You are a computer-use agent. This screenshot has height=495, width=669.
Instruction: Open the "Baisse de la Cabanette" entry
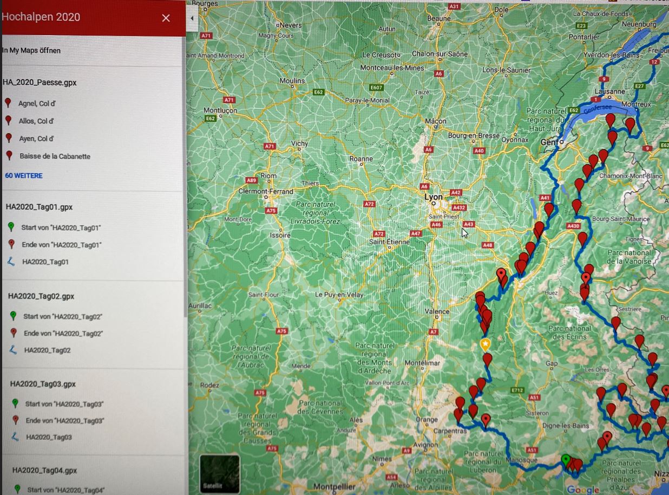[55, 157]
